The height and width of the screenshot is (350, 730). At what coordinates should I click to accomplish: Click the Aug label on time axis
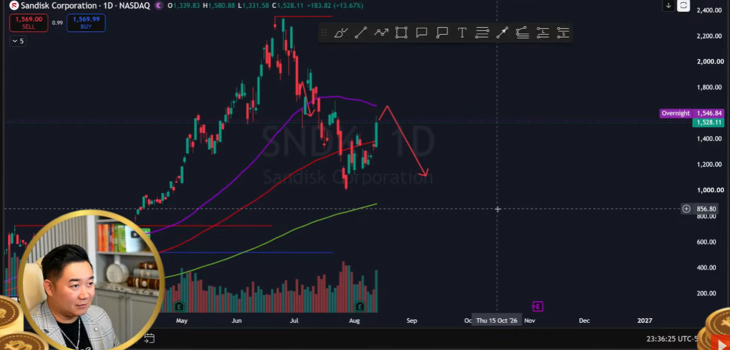[354, 321]
